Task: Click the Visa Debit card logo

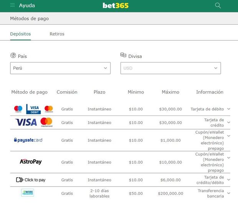Action: (x=33, y=109)
